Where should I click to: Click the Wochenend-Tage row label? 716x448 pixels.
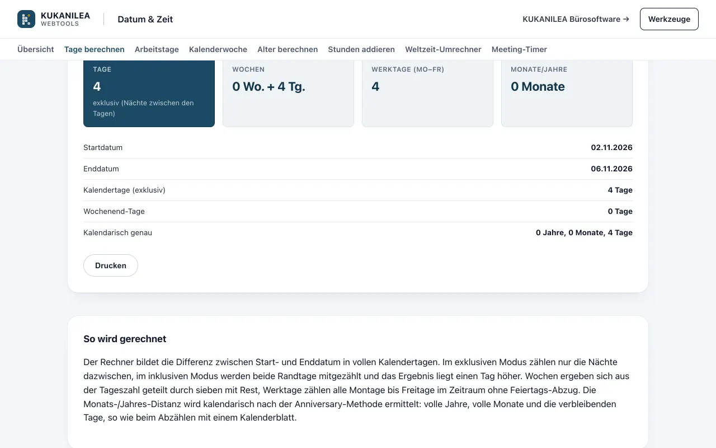pyautogui.click(x=114, y=212)
